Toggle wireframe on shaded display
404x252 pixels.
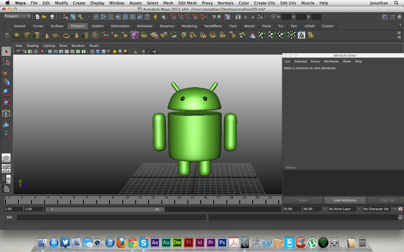tap(103, 51)
